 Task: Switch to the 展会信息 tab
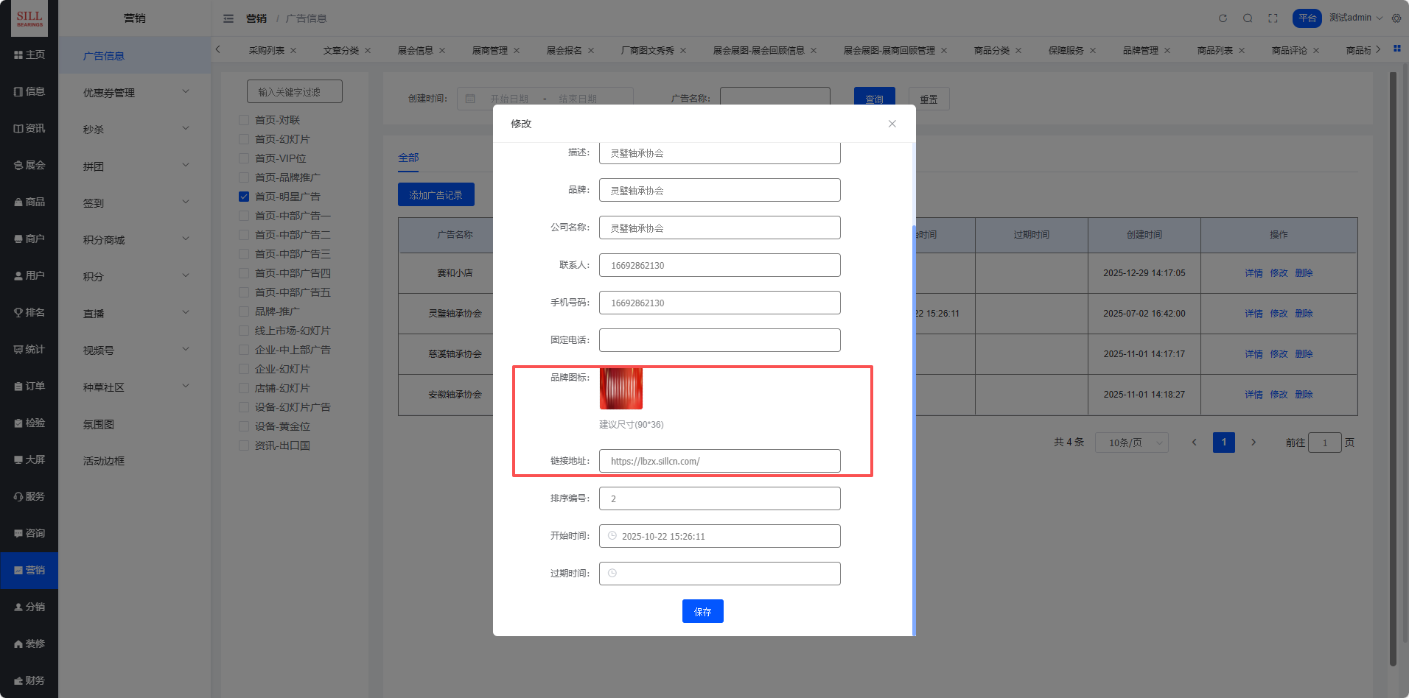click(415, 51)
